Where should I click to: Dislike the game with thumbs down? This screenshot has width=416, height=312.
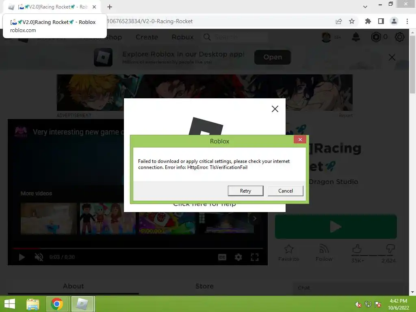[390, 249]
